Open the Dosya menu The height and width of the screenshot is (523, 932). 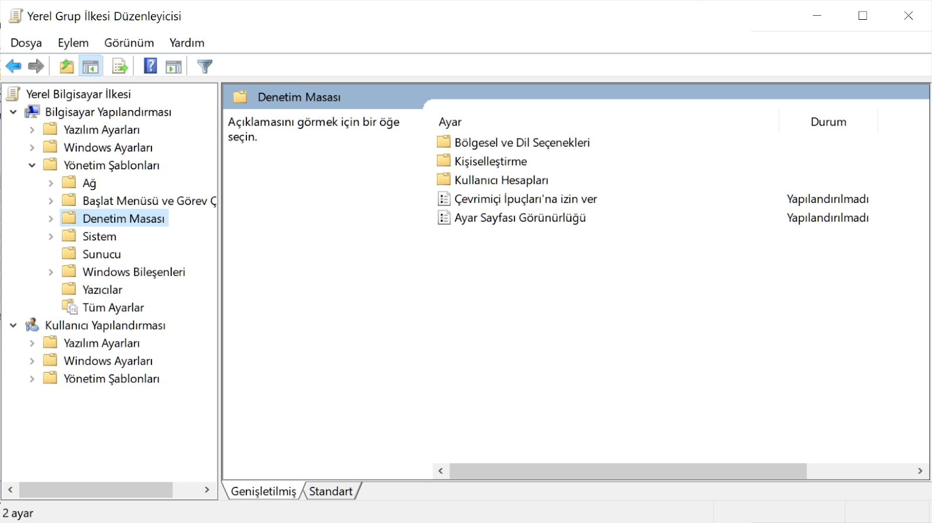coord(26,42)
